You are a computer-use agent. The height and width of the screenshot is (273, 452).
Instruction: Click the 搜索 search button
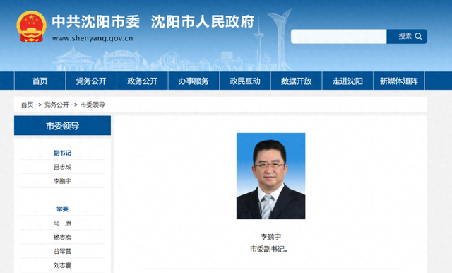[x=407, y=36]
